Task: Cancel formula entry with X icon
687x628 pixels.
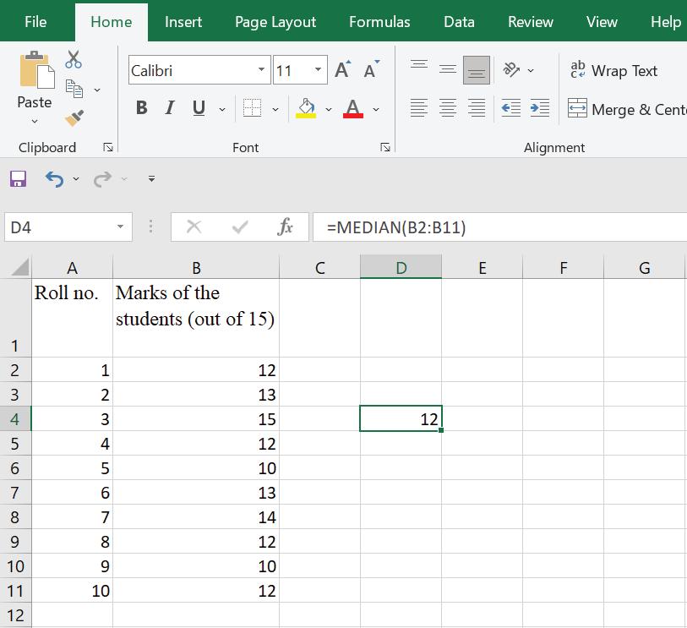Action: (194, 227)
